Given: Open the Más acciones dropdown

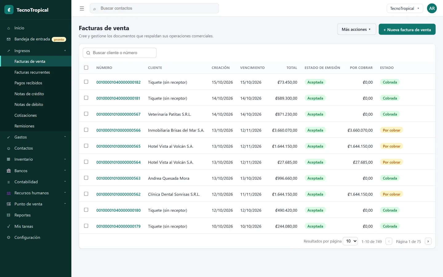Looking at the screenshot, I should [x=357, y=29].
